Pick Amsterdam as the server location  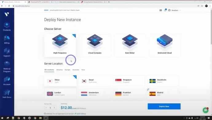coord(95,94)
